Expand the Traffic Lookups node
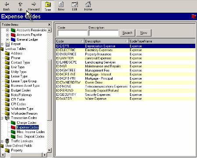197x158 pixels. pos(2,141)
